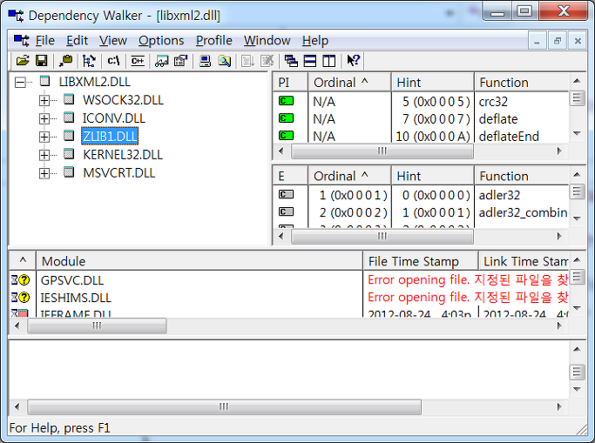This screenshot has width=595, height=443.
Task: Toggle the Undecorate C++ Functions icon
Action: click(138, 61)
